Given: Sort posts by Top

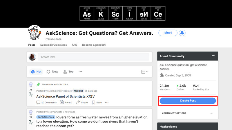Looking at the screenshot, I should coord(68,72).
